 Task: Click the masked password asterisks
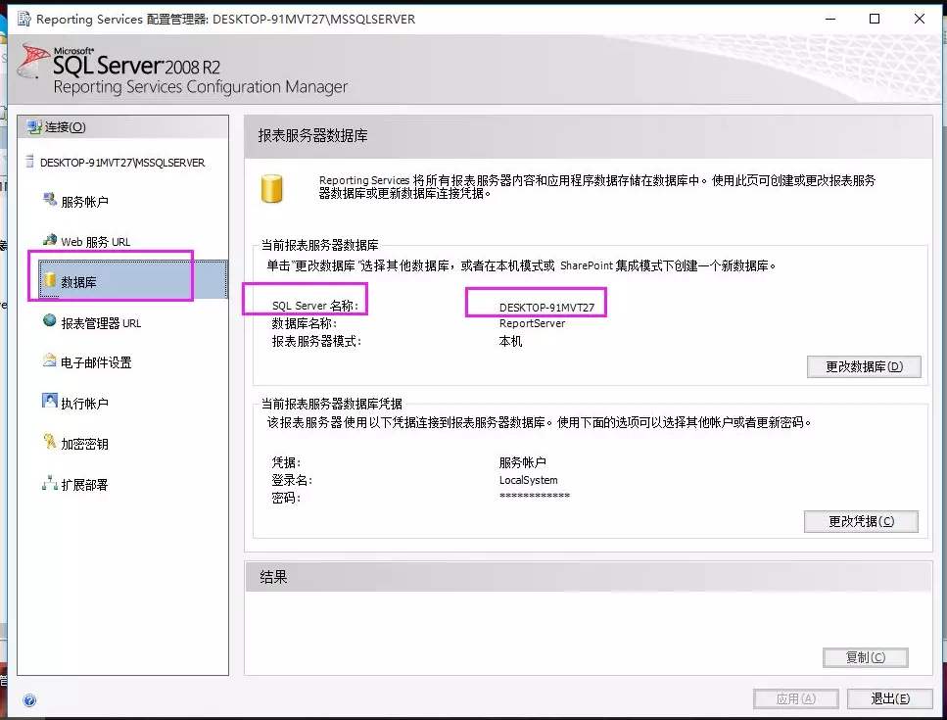[x=535, y=497]
